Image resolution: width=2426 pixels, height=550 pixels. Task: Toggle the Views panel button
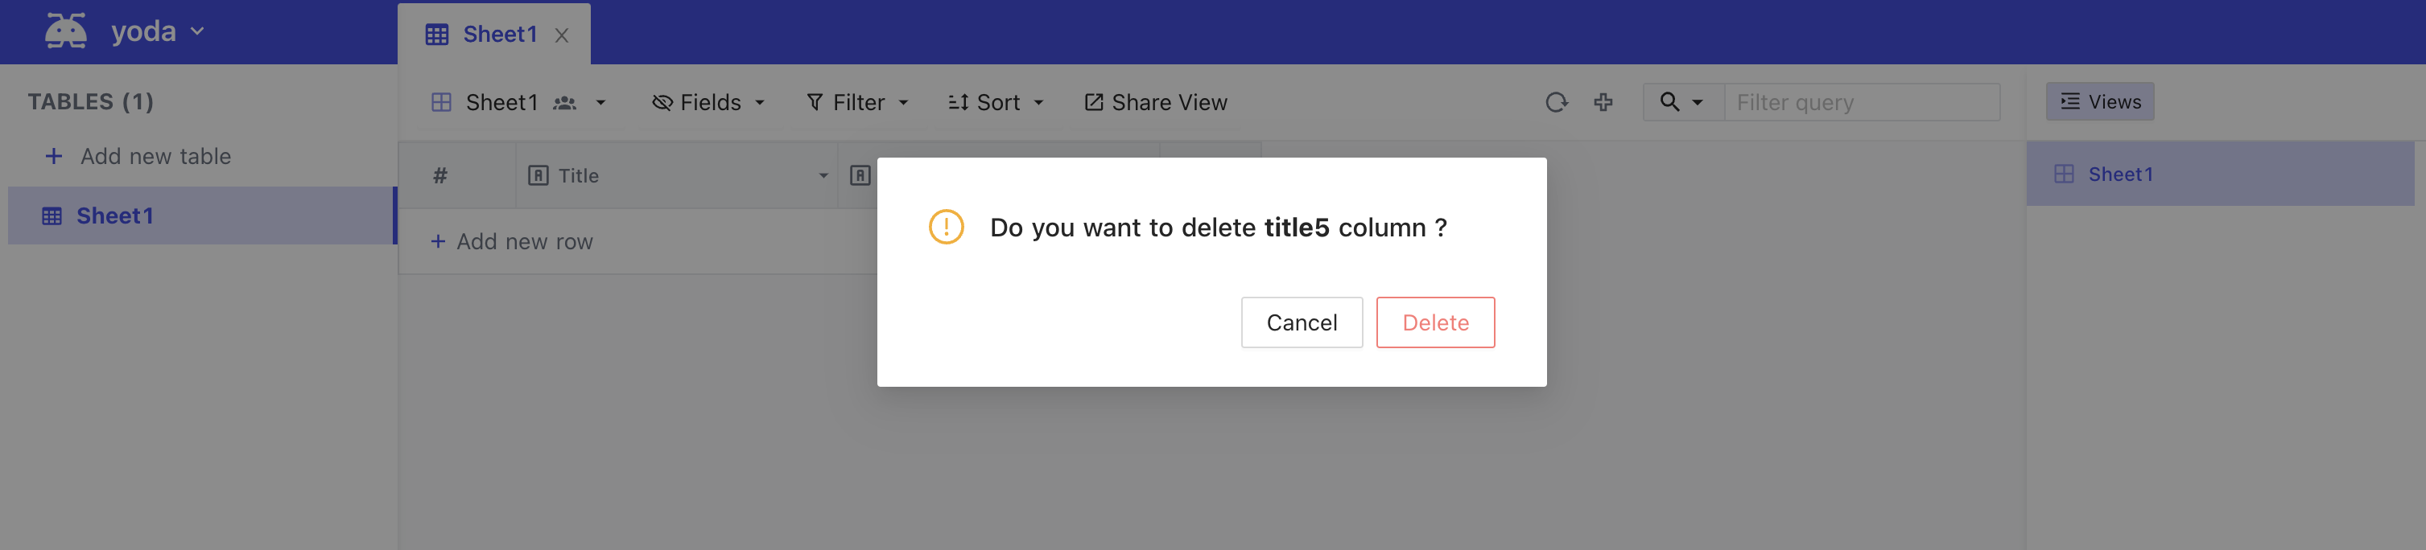click(x=2099, y=101)
